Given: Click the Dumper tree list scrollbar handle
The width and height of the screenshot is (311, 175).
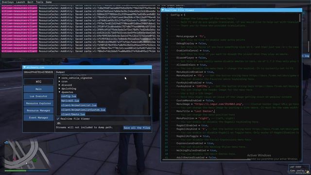Looking at the screenshot, I should point(150,95).
